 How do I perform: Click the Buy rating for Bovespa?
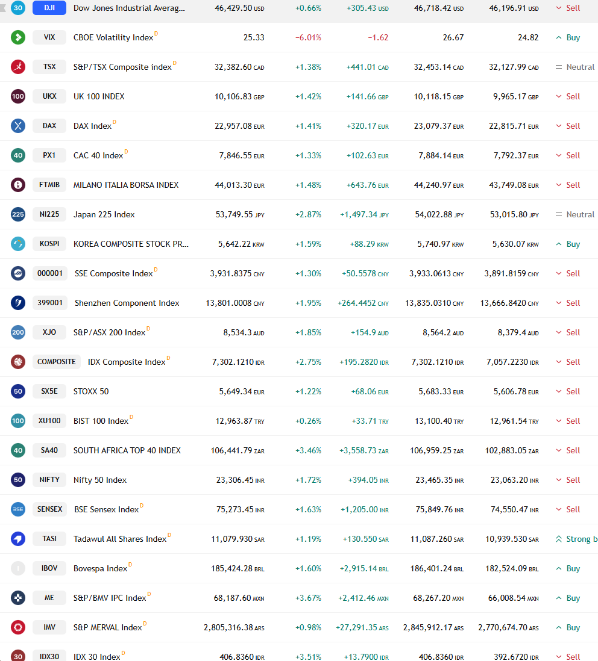568,568
